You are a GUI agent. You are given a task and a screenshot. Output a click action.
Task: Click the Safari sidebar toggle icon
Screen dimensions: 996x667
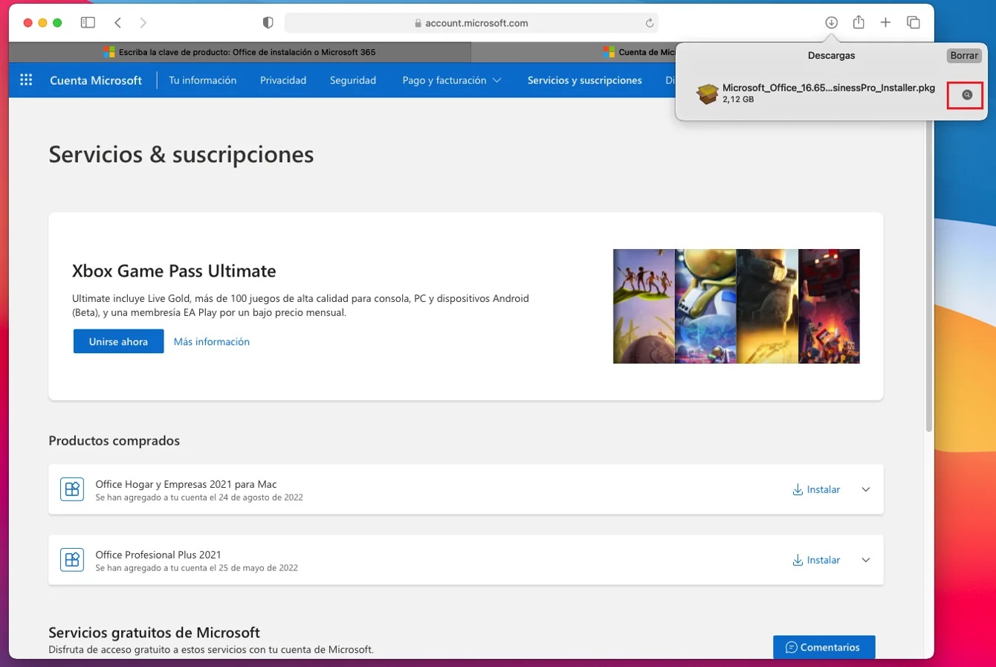coord(88,22)
